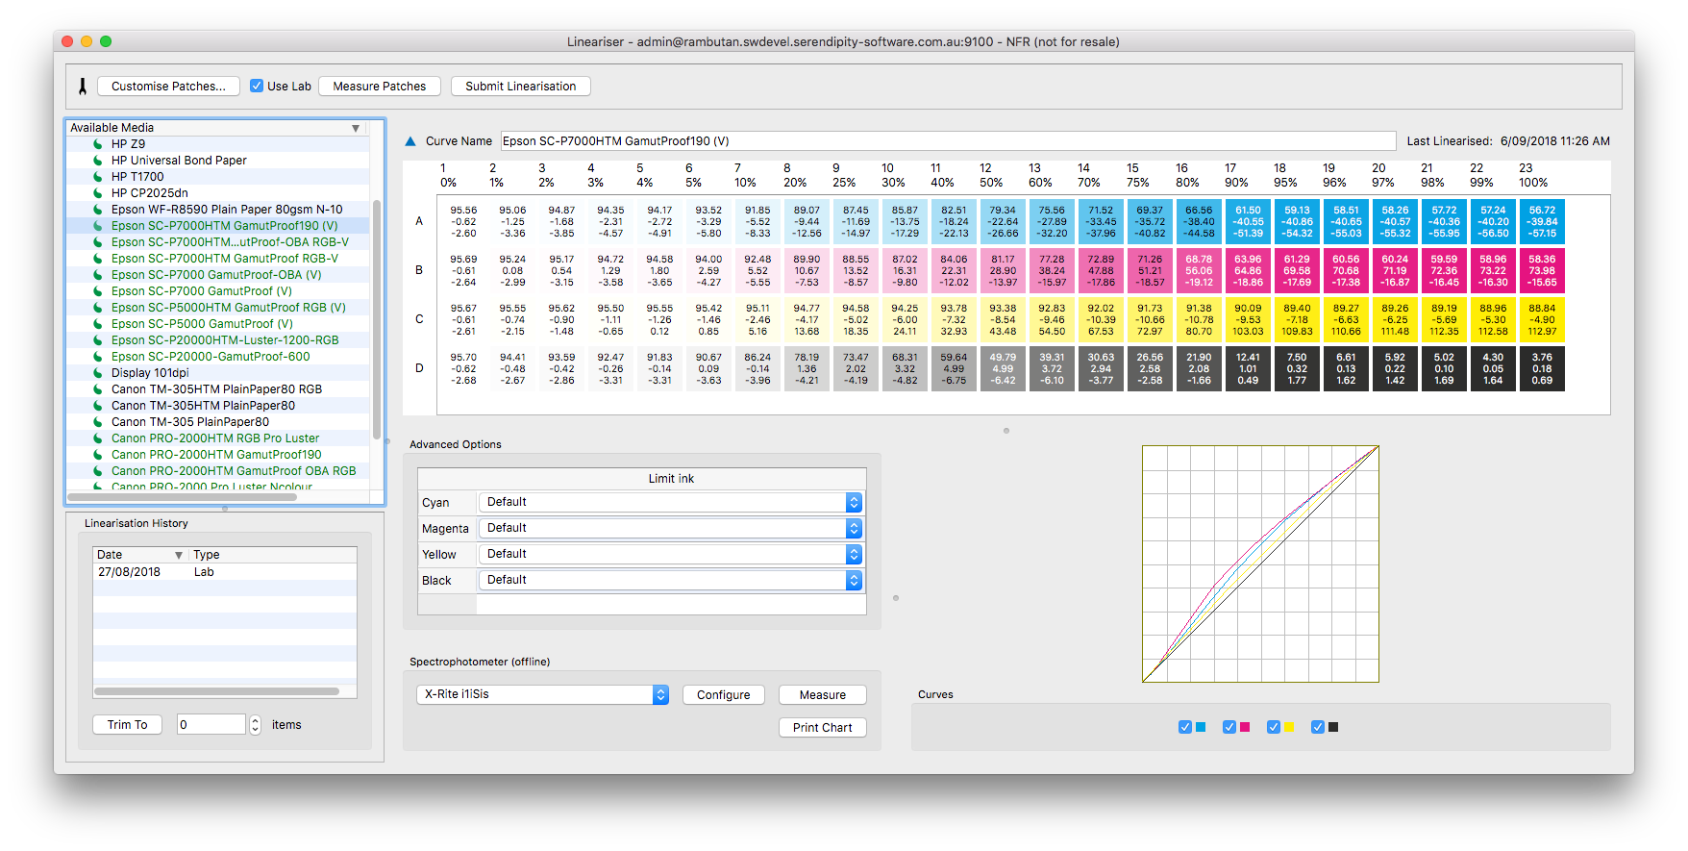Click the Curve Name text field
The image size is (1688, 851).
click(x=948, y=141)
